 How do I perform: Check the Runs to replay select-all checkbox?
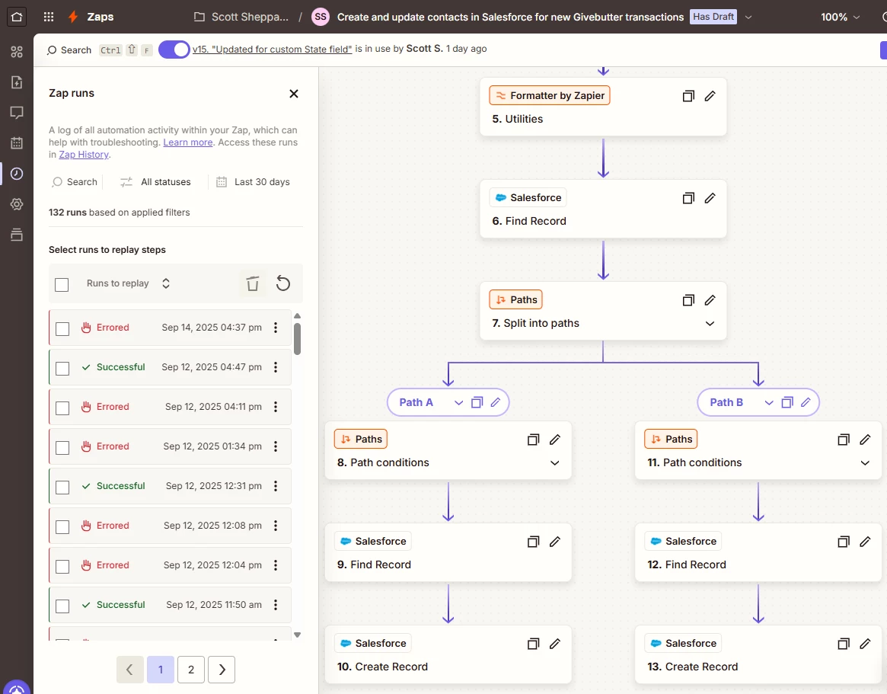62,284
